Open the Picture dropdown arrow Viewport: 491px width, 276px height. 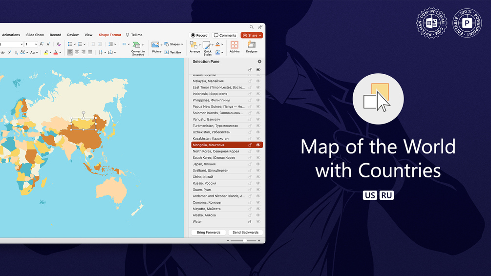(161, 45)
